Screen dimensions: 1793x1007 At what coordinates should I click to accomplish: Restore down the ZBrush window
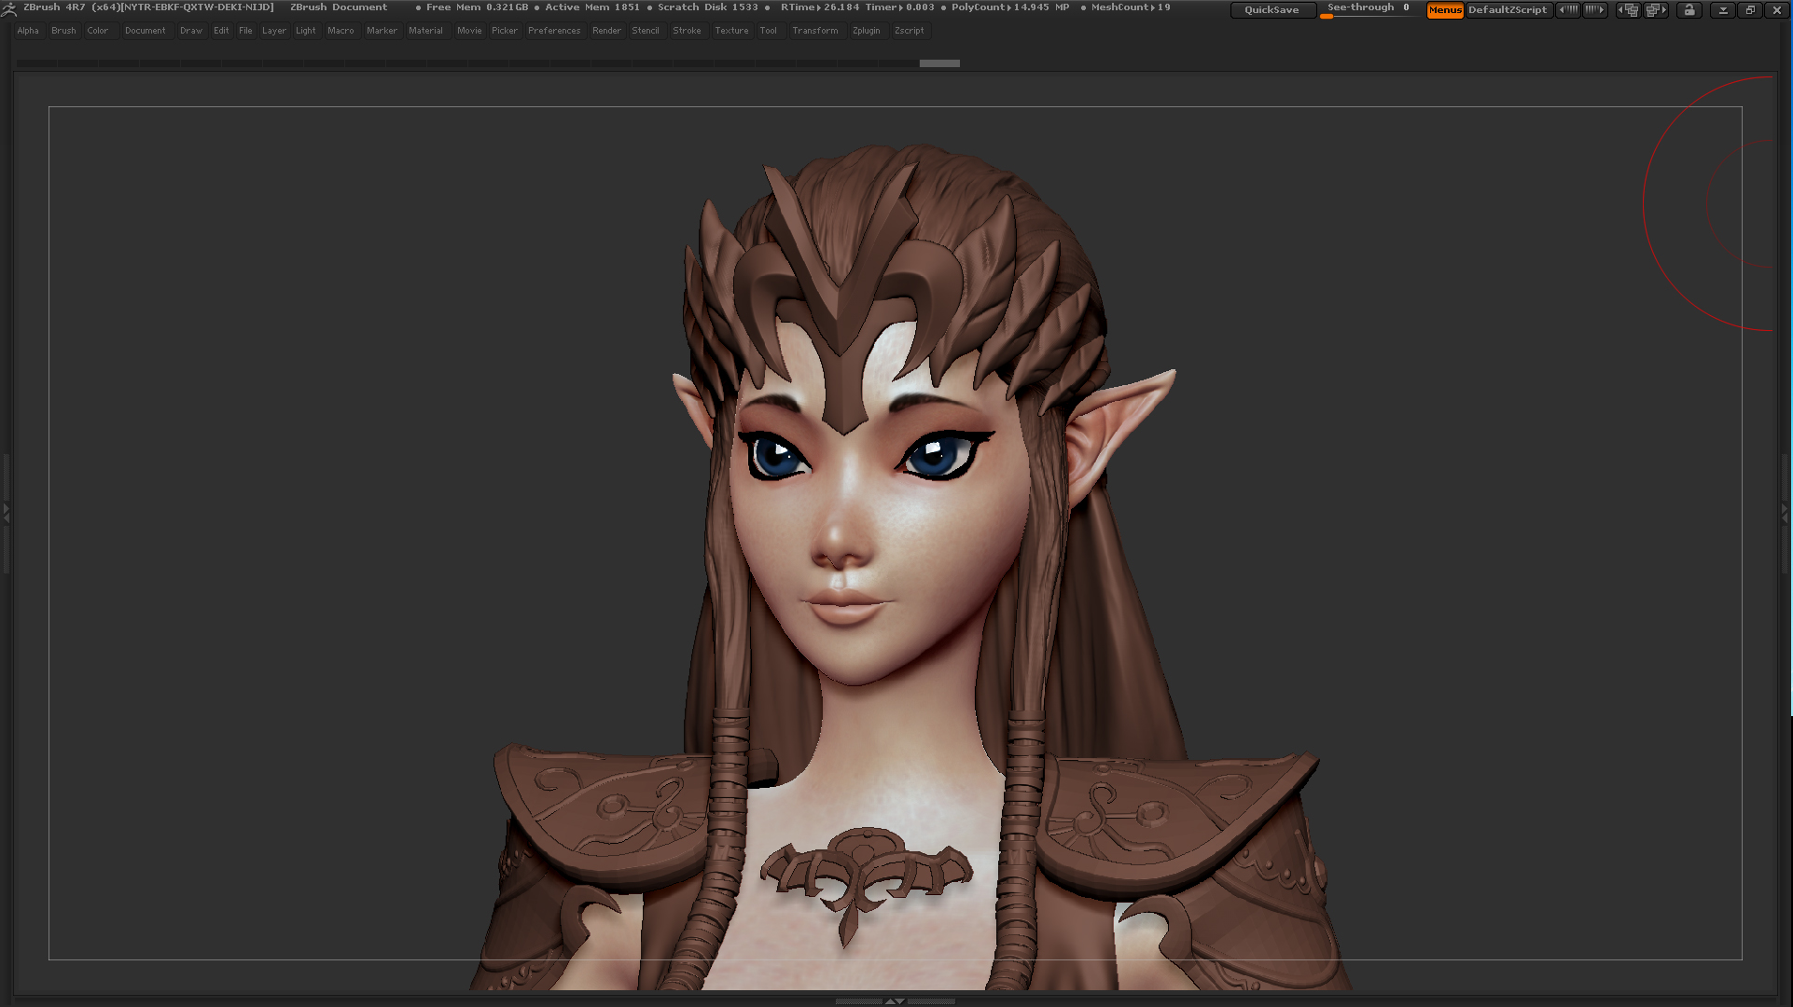click(1750, 10)
